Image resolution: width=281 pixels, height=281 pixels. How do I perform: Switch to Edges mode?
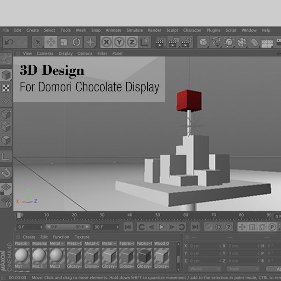click(6, 127)
